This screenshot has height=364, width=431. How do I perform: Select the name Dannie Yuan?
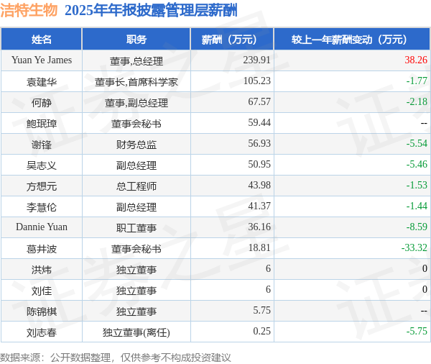coord(42,227)
